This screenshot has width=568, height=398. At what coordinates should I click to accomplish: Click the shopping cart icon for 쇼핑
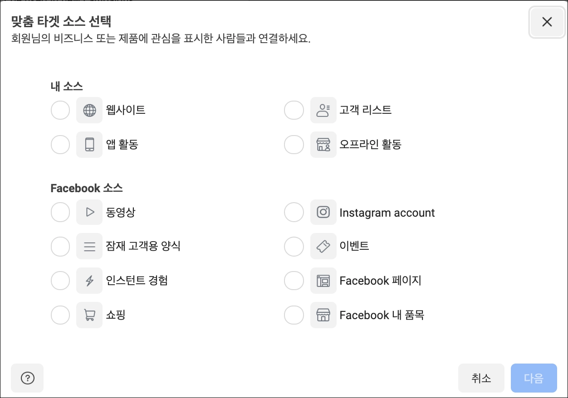89,315
